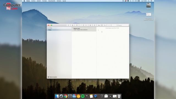Viewport: 176px width, 99px height.
Task: Click the clock showing Lun time
Action: (x=144, y=1)
